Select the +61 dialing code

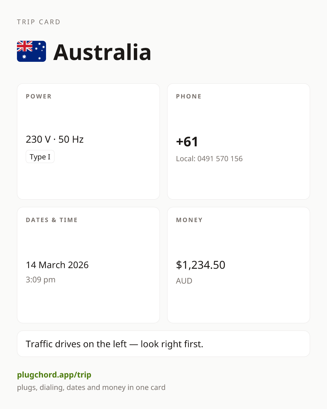point(187,142)
